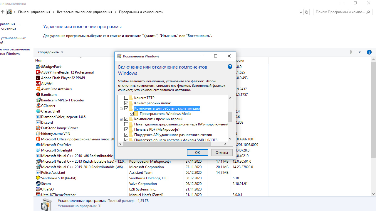Select Программы и компоненты breadcrumb

[x=141, y=12]
